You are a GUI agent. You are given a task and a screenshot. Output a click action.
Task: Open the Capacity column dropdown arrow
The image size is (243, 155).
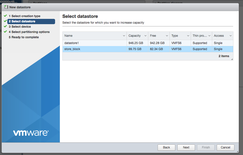(x=145, y=36)
